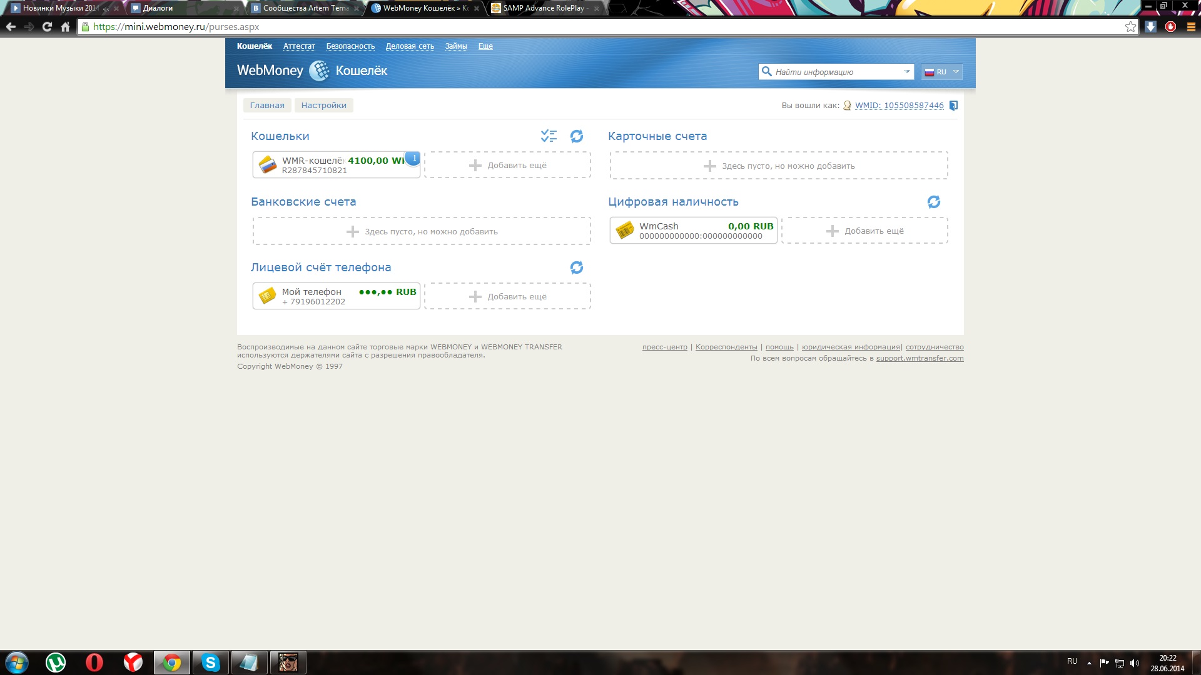Refresh the Кошельки section
This screenshot has width=1201, height=675.
click(x=577, y=136)
